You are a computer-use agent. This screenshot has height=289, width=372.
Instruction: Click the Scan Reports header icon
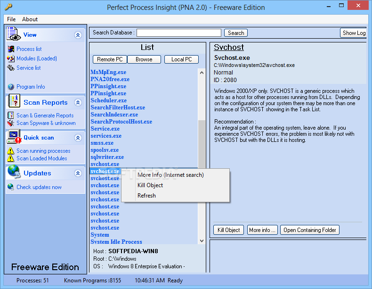point(14,101)
